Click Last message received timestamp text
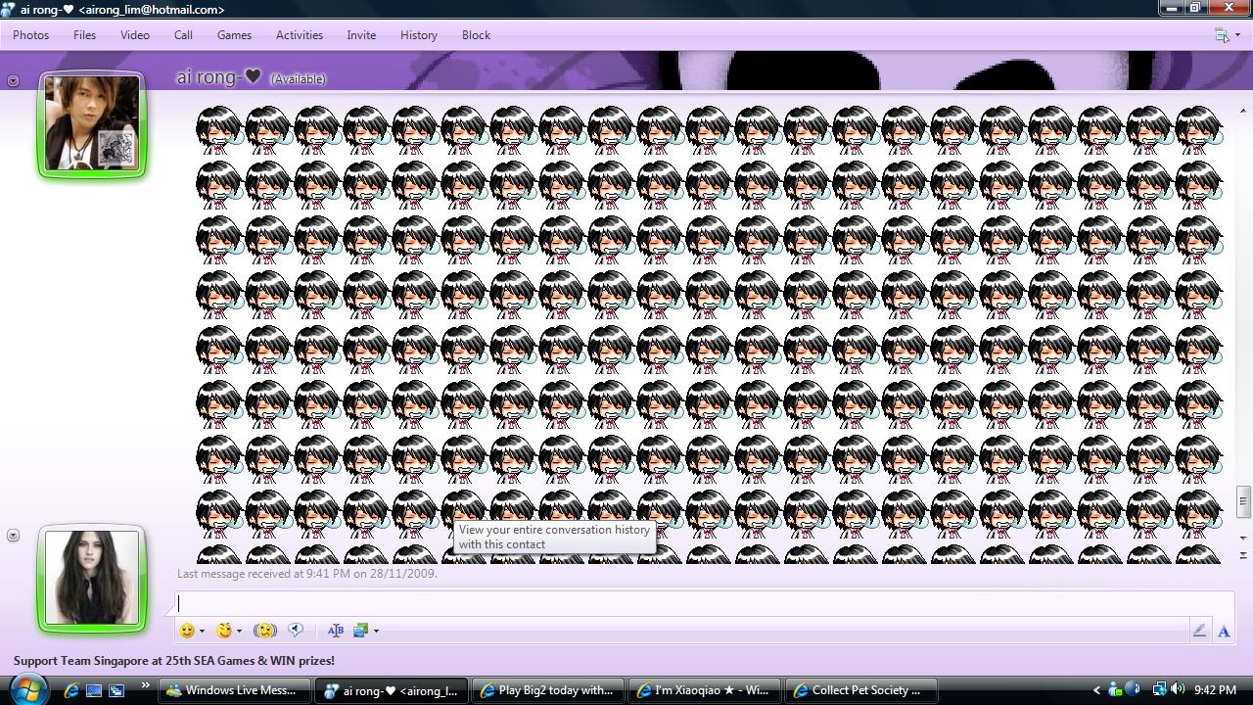This screenshot has height=705, width=1253. 307,574
